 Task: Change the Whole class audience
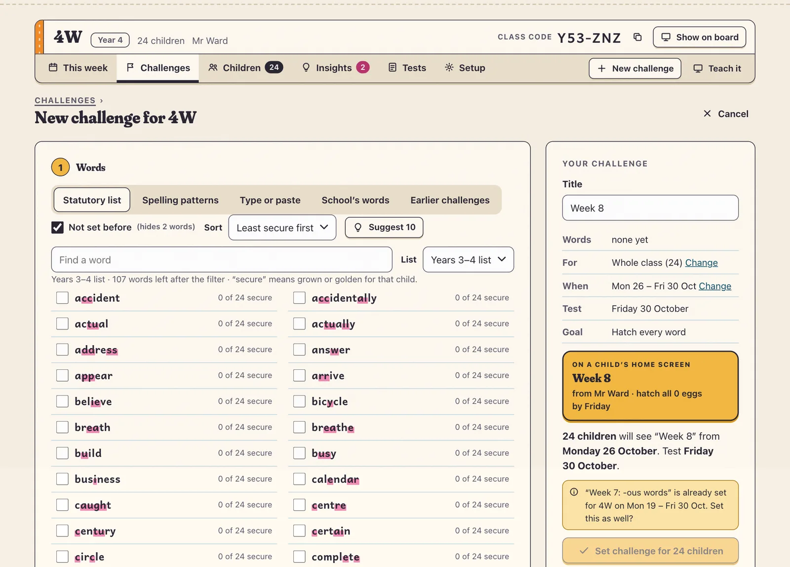[x=701, y=263]
